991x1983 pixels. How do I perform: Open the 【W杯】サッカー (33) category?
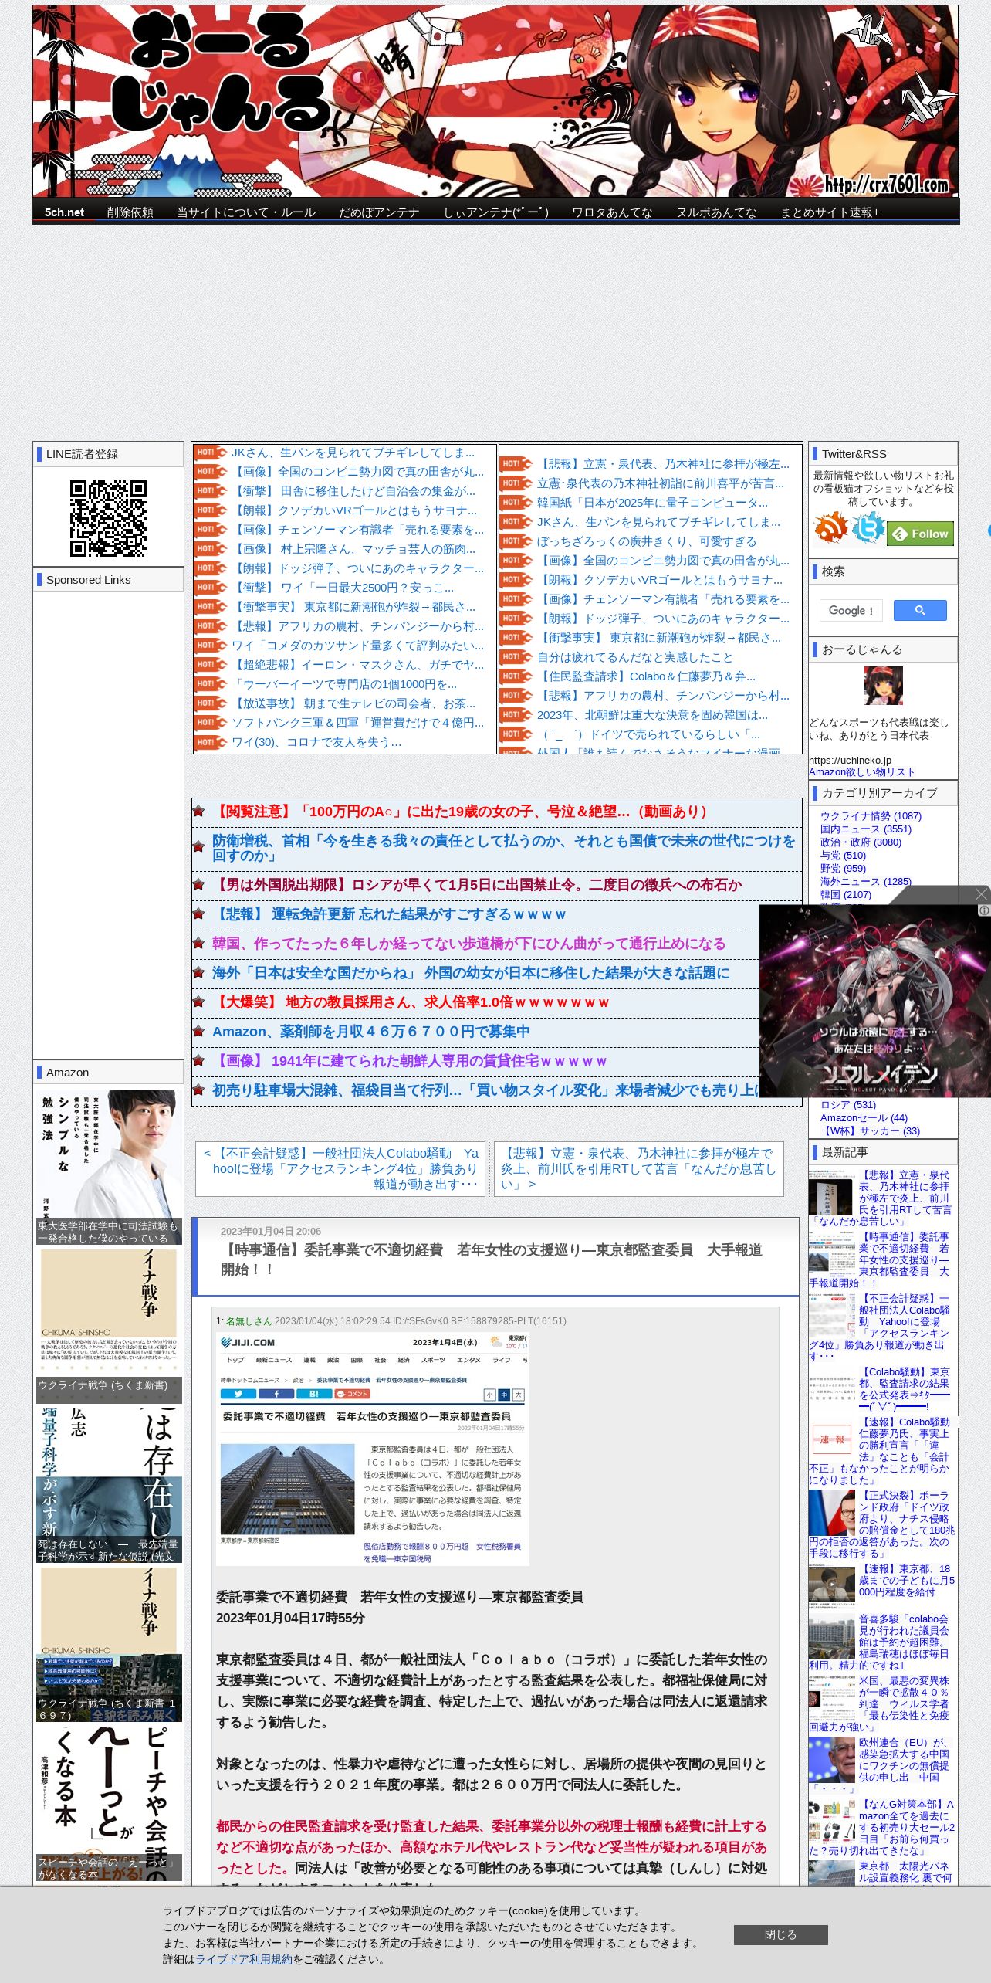point(870,1130)
